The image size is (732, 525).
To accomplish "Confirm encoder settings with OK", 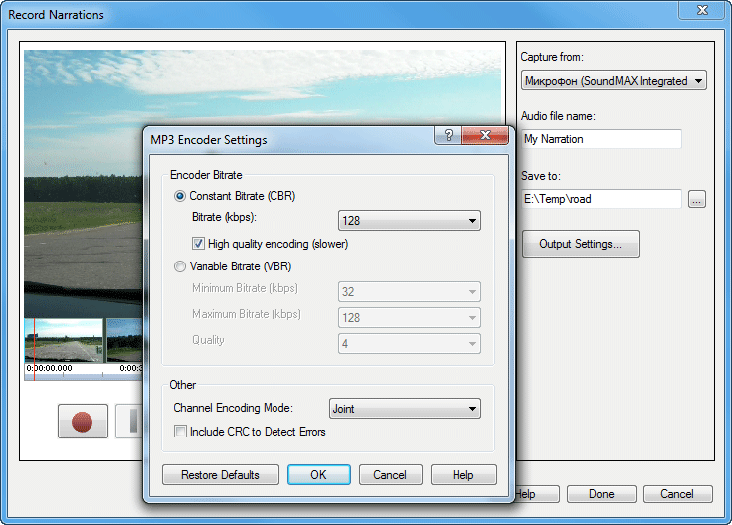I will click(319, 475).
